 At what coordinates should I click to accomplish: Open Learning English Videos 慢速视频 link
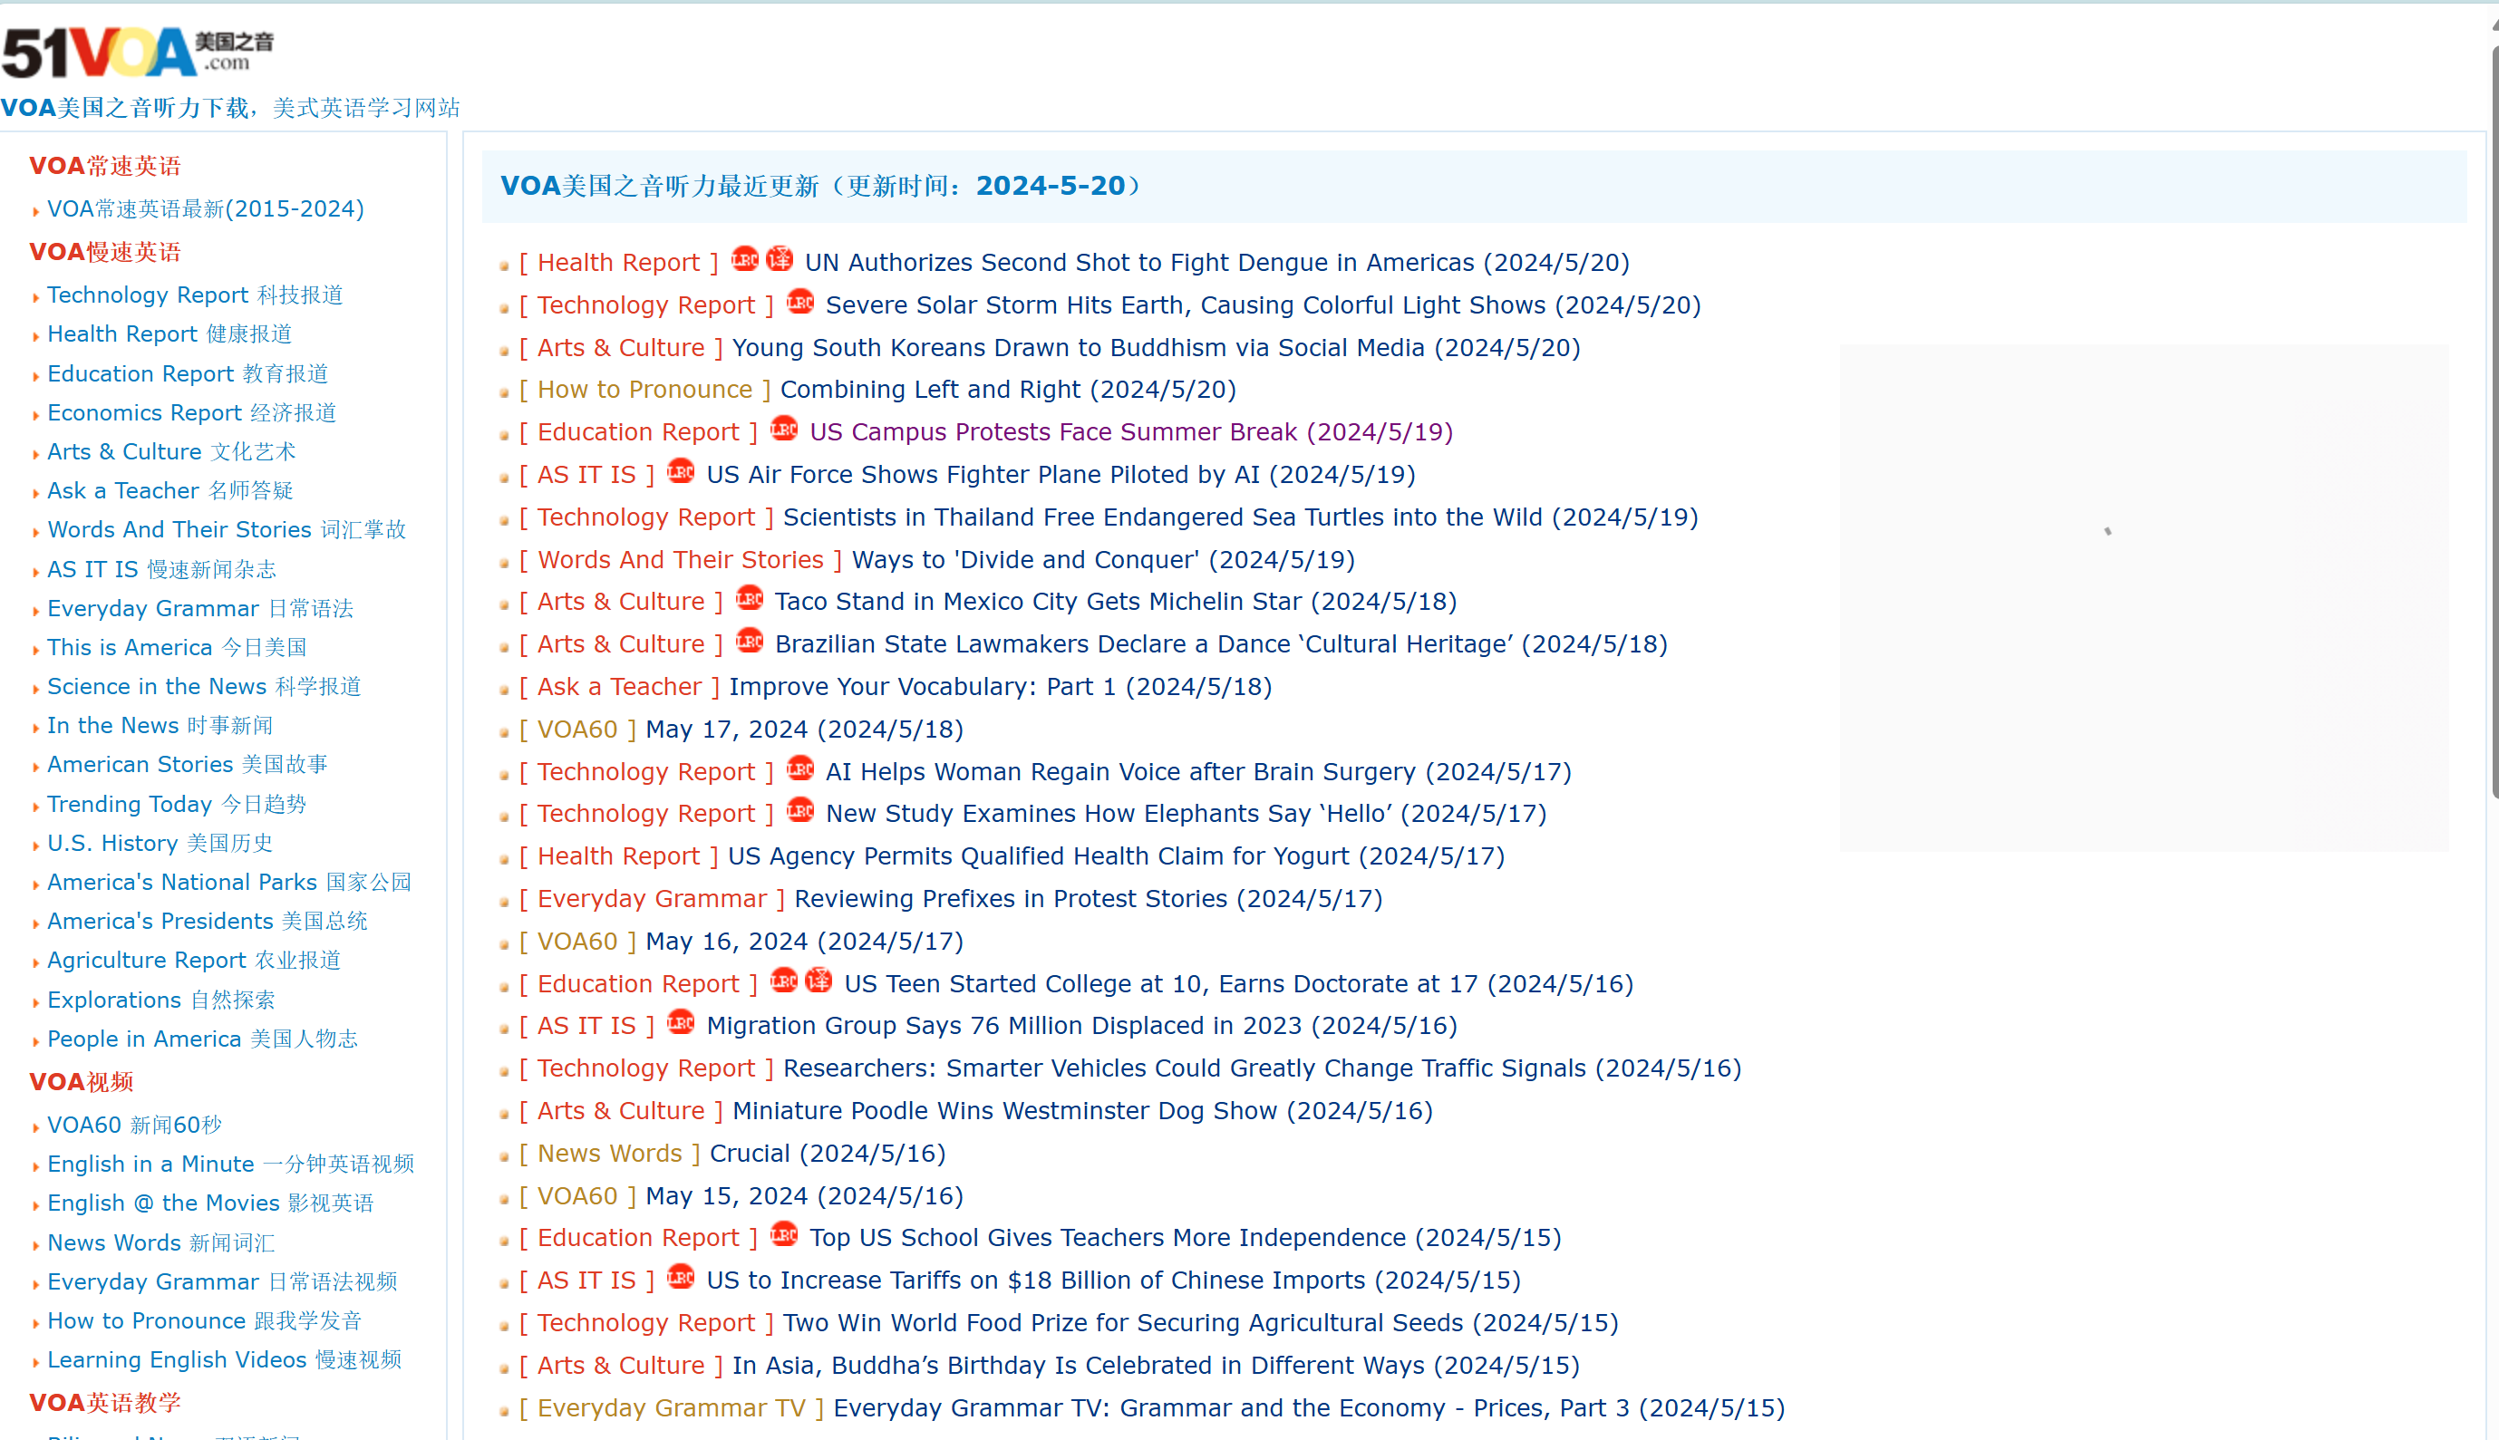[225, 1360]
